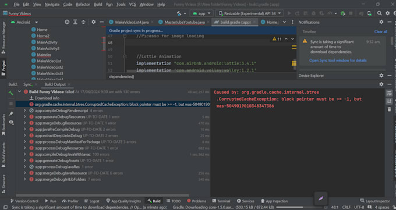396x210 pixels.
Task: Click the trash clear output icon
Action: 389,109
